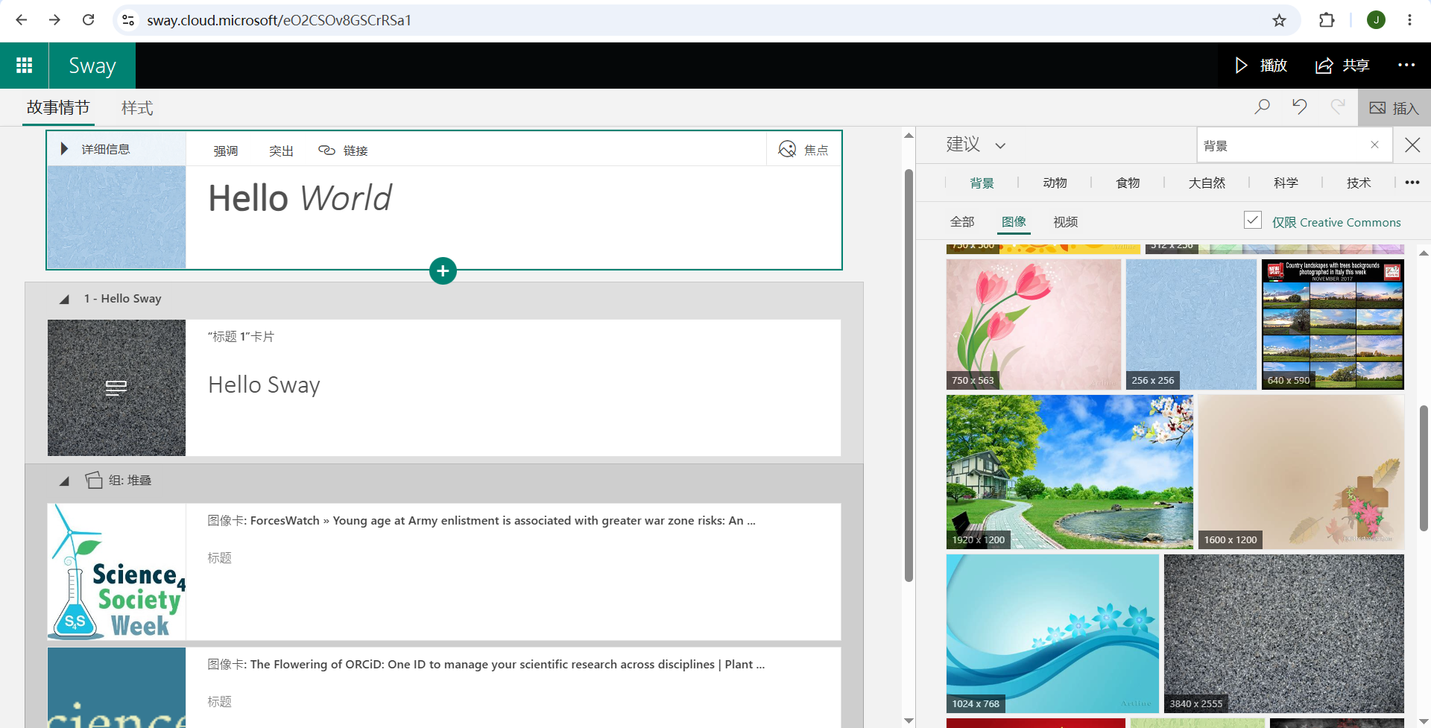Open the Chrome profile avatar

[1376, 20]
